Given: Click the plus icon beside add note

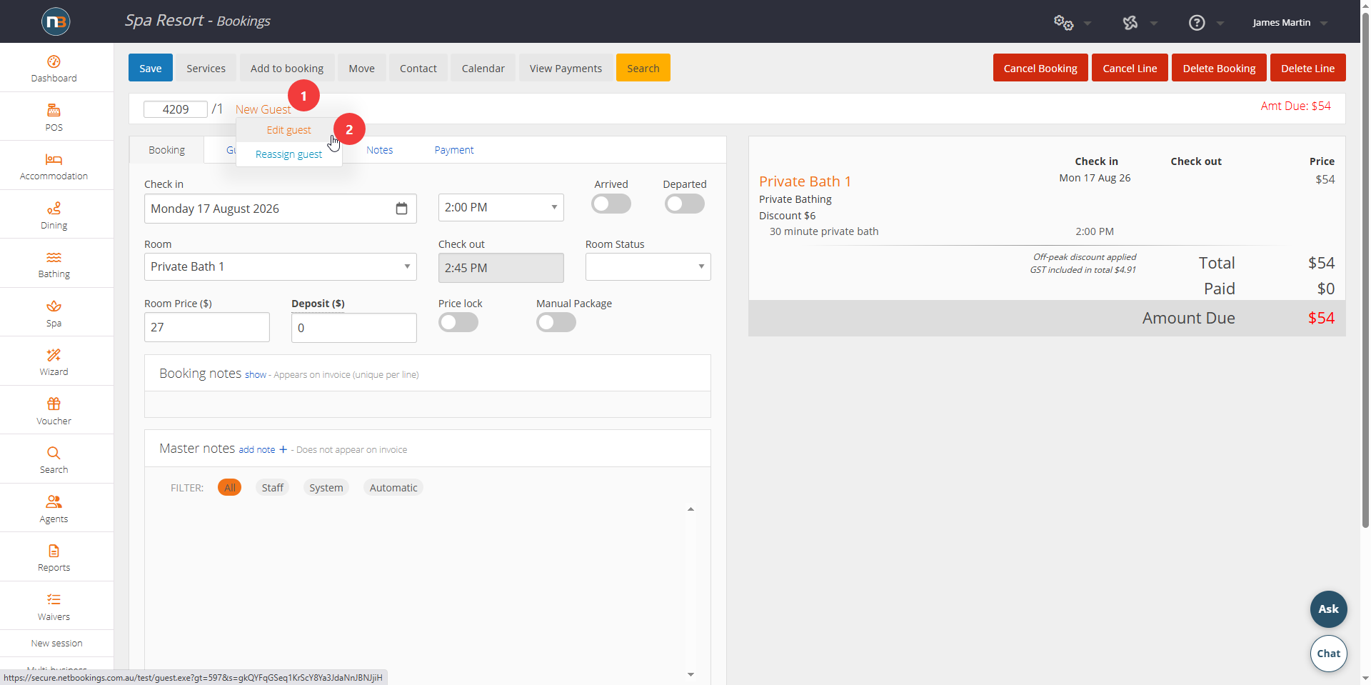Looking at the screenshot, I should (x=283, y=449).
